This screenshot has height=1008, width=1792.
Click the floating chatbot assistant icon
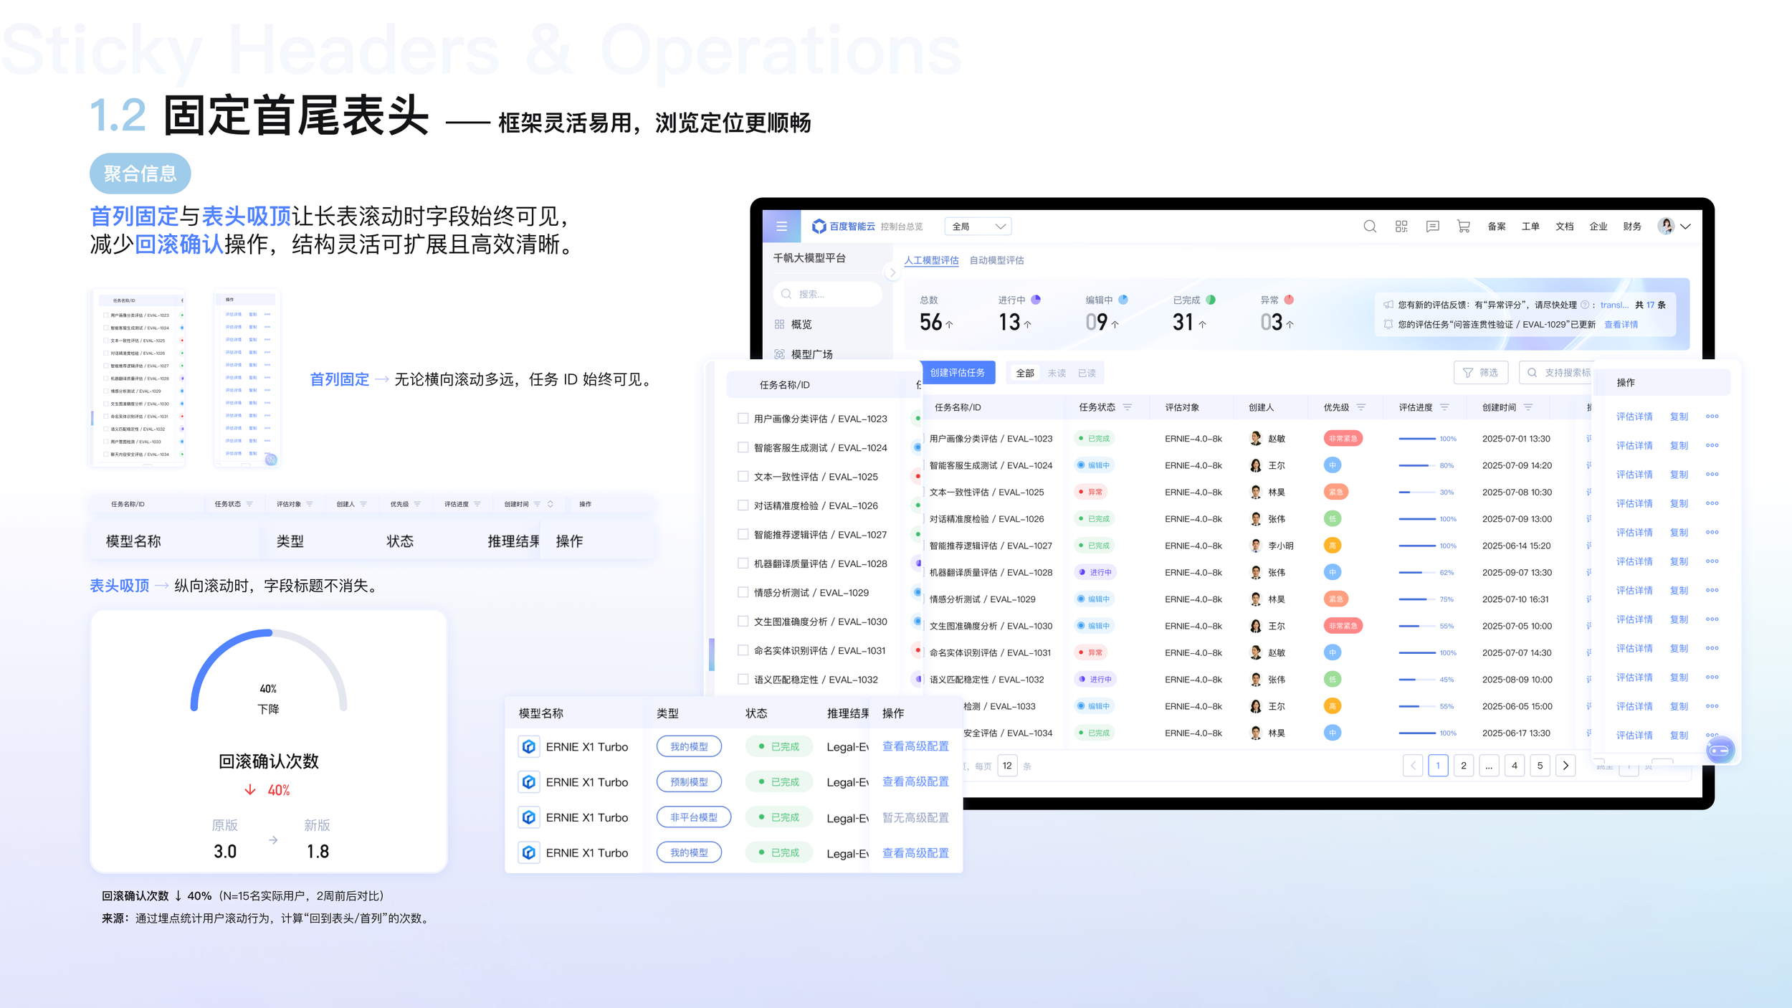[x=1720, y=751]
